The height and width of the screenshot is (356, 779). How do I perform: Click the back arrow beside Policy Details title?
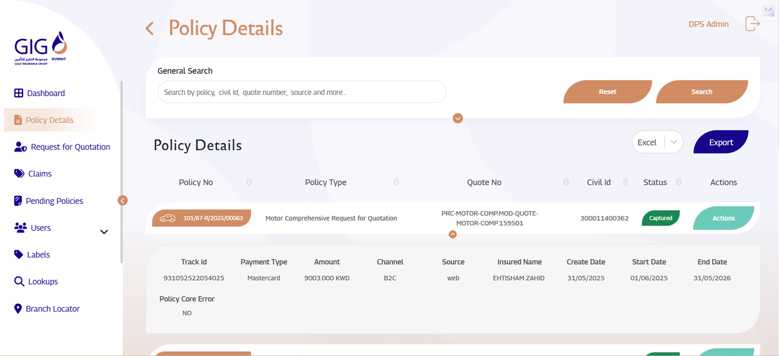[x=150, y=29]
